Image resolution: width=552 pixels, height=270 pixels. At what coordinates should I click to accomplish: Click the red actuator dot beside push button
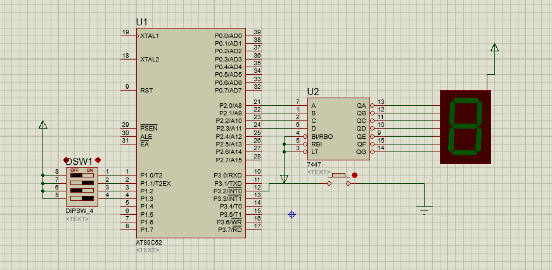point(355,175)
